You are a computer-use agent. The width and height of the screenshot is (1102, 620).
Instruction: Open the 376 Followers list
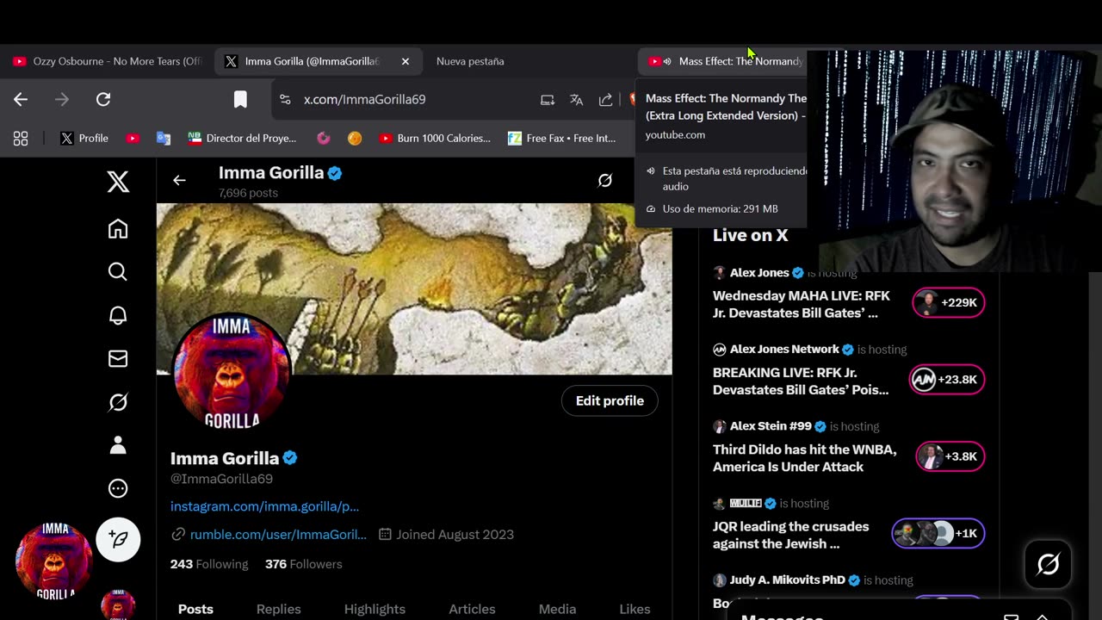303,564
